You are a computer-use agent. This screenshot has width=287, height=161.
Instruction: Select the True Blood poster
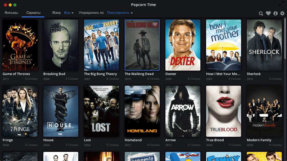(224, 111)
